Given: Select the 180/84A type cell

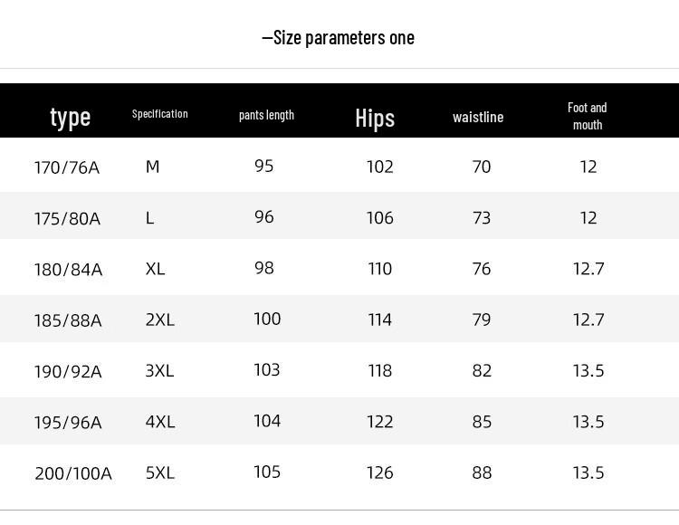Looking at the screenshot, I should 68,270.
